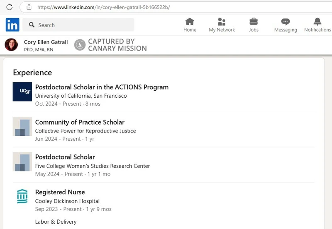The height and width of the screenshot is (229, 332).
Task: Click Cooley Dickinson Hospital teal logo
Action: tap(22, 196)
